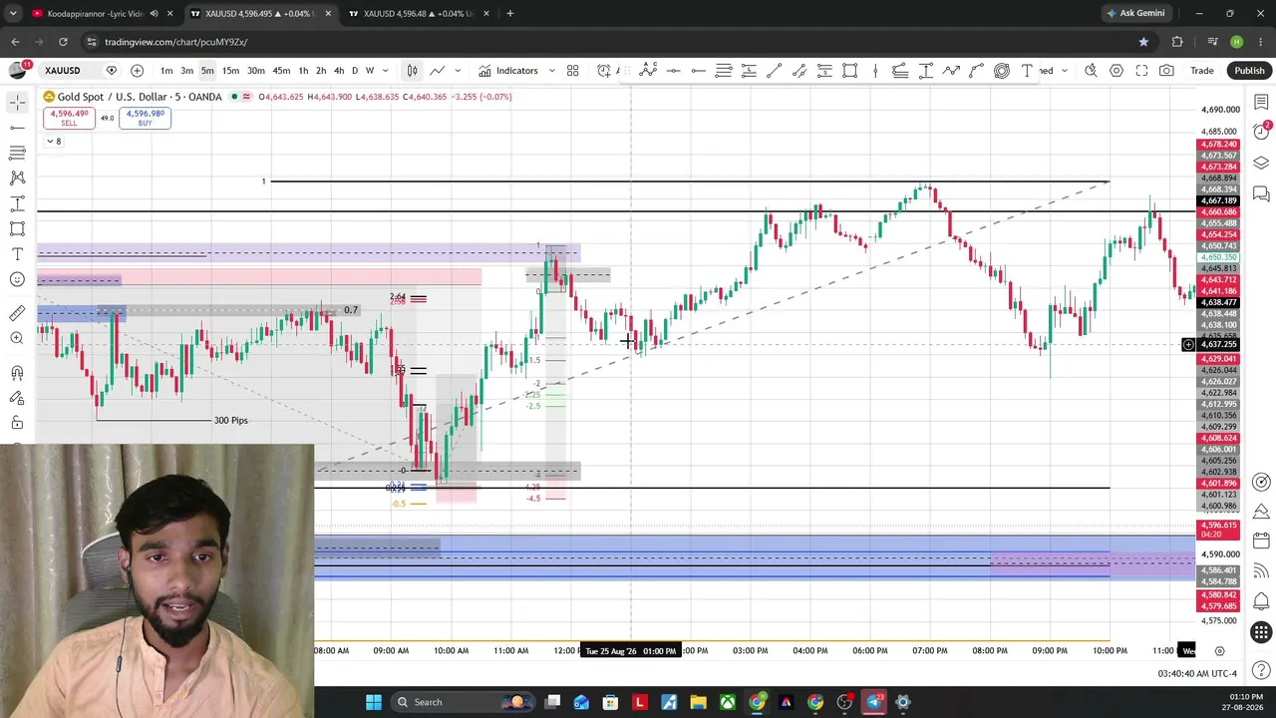Select the Fib spiral tool in favorites toolbar
The width and height of the screenshot is (1276, 718).
pos(1002,71)
